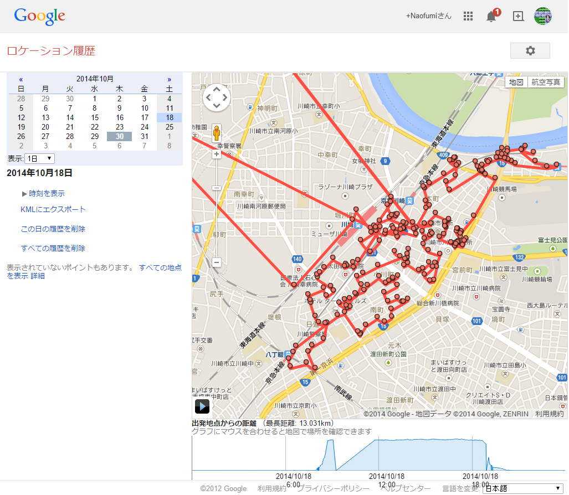Screen dimensions: 569x495
Task: Open the account profile avatar
Action: click(x=542, y=16)
